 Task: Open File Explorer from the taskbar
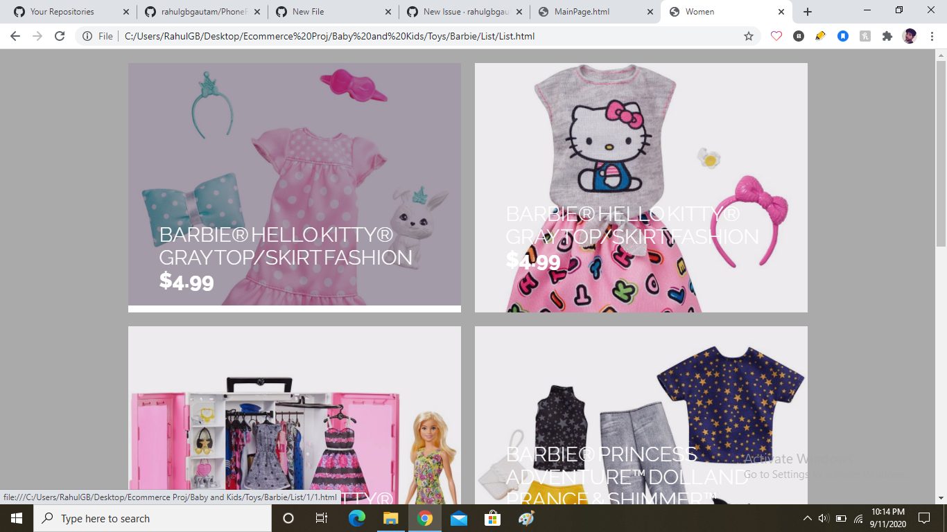[390, 518]
